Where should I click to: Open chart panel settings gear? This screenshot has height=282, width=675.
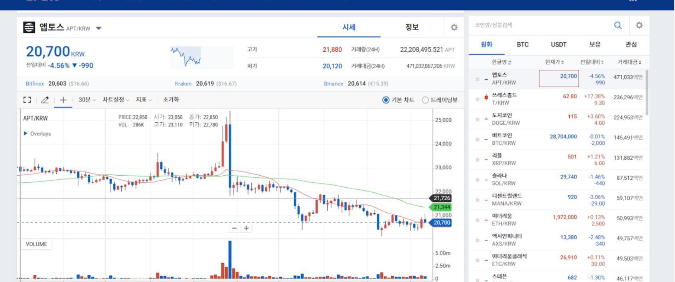(x=454, y=27)
